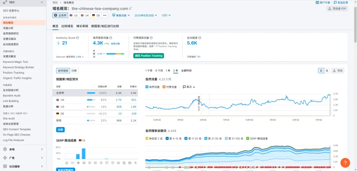Select the UK flag filter
This screenshot has height=171, width=357.
click(85, 15)
